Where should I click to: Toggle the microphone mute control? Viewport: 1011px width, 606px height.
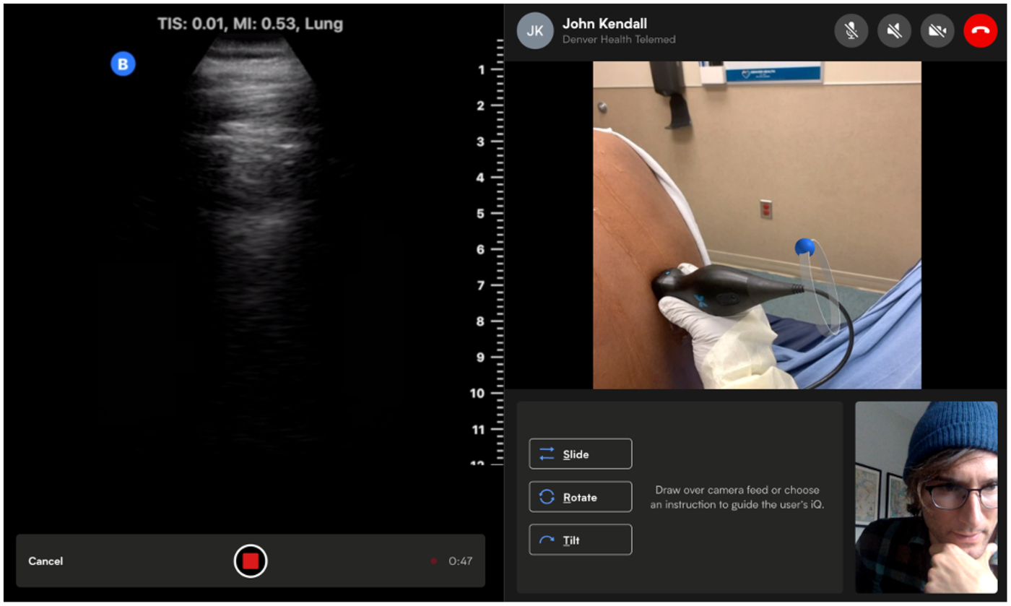click(x=851, y=30)
